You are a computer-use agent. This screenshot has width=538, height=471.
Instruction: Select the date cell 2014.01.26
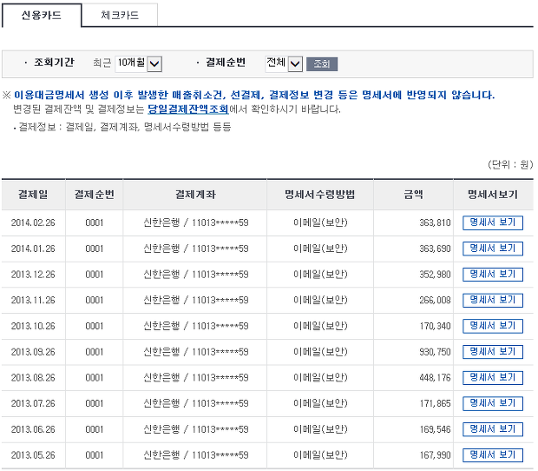pos(33,249)
